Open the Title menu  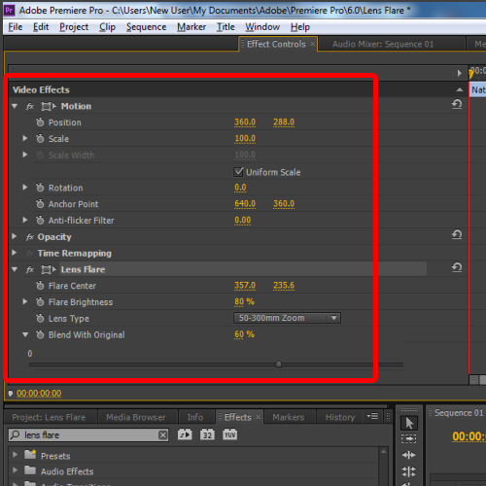coord(226,27)
